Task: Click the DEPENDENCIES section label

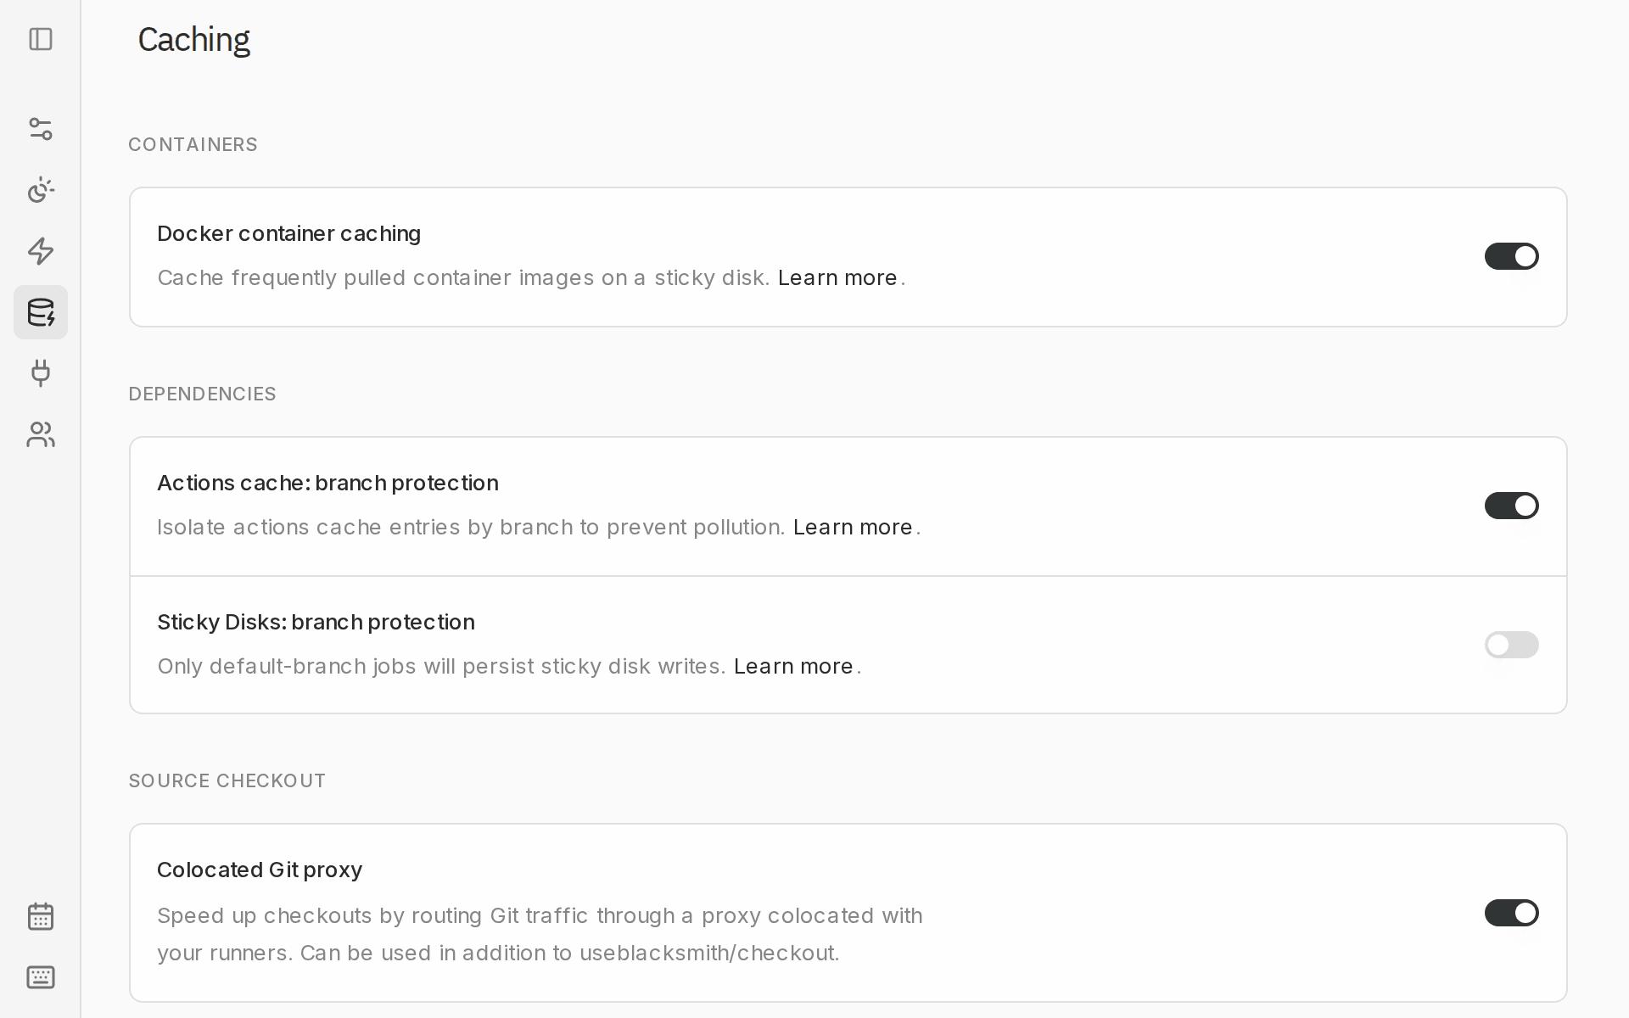Action: pos(202,394)
